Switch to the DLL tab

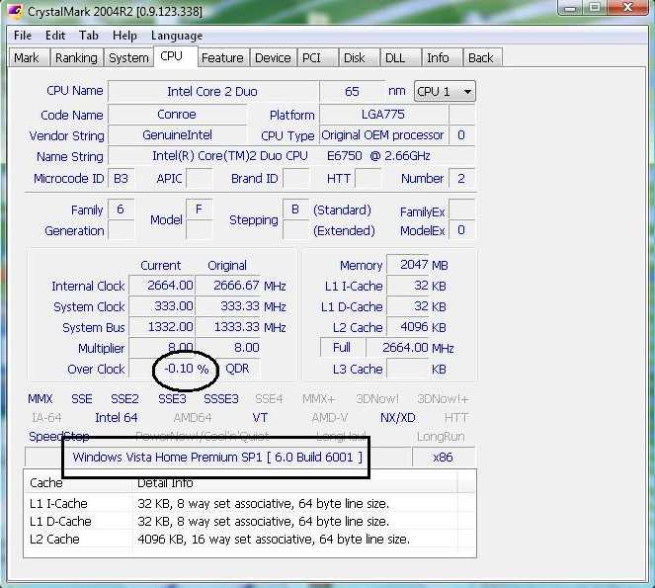pos(400,57)
